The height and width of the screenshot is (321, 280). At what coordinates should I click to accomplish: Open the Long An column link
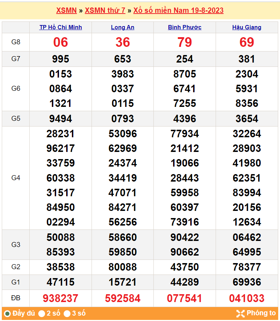tap(123, 27)
